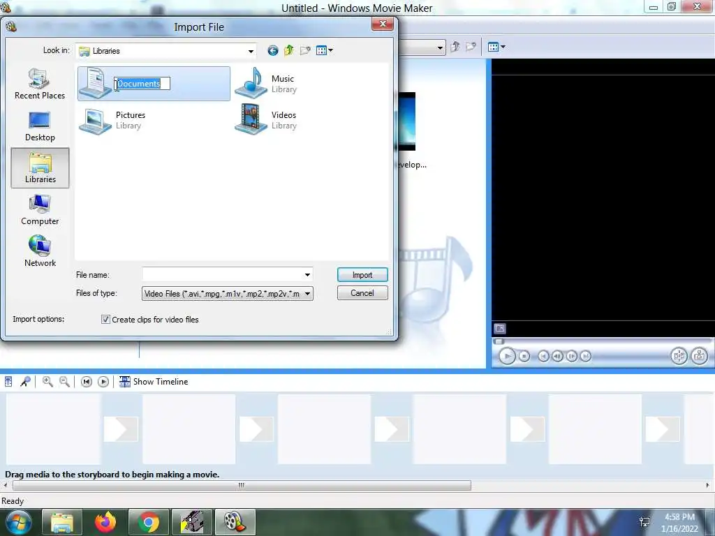Click the storyboard horizontal scrollbar

[x=242, y=485]
